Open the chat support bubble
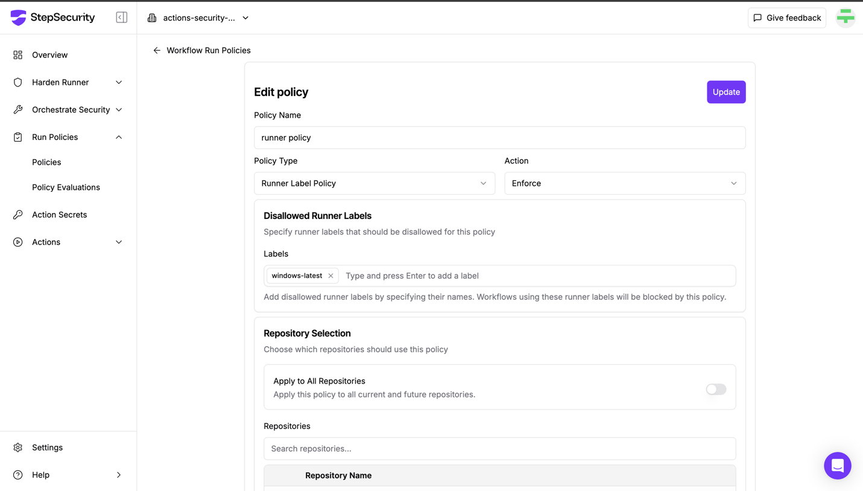This screenshot has width=863, height=491. [x=837, y=466]
